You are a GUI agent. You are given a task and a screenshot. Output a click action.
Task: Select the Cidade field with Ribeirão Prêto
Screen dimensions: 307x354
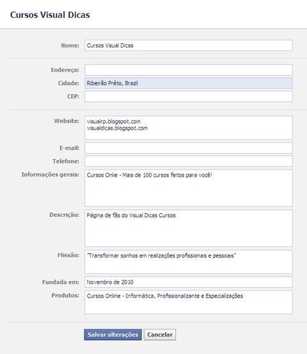coord(189,83)
